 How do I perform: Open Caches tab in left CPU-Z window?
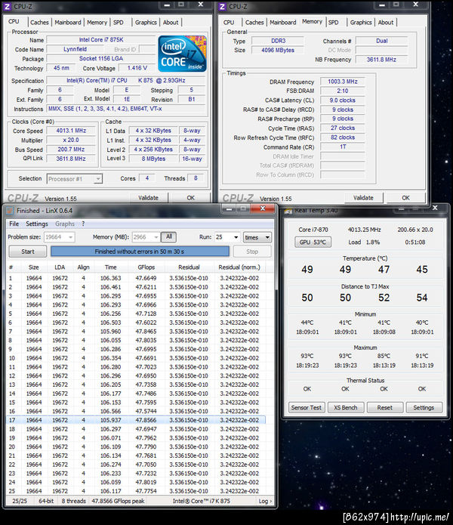pos(39,23)
